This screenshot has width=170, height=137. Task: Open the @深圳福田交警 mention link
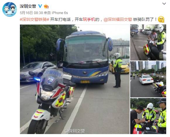[118, 19]
